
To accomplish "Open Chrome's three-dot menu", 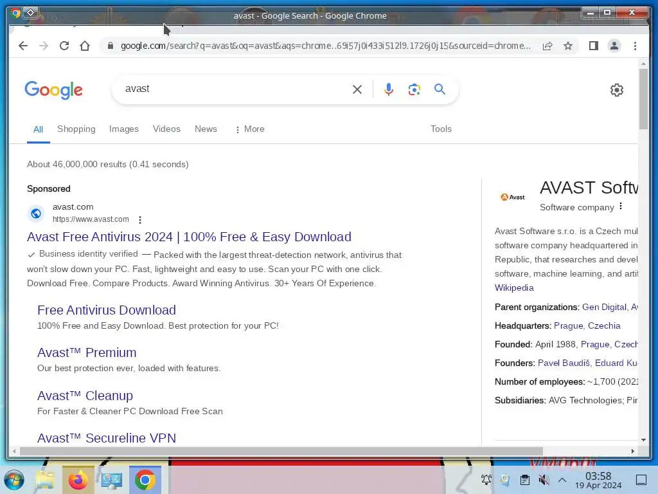I will pyautogui.click(x=635, y=46).
